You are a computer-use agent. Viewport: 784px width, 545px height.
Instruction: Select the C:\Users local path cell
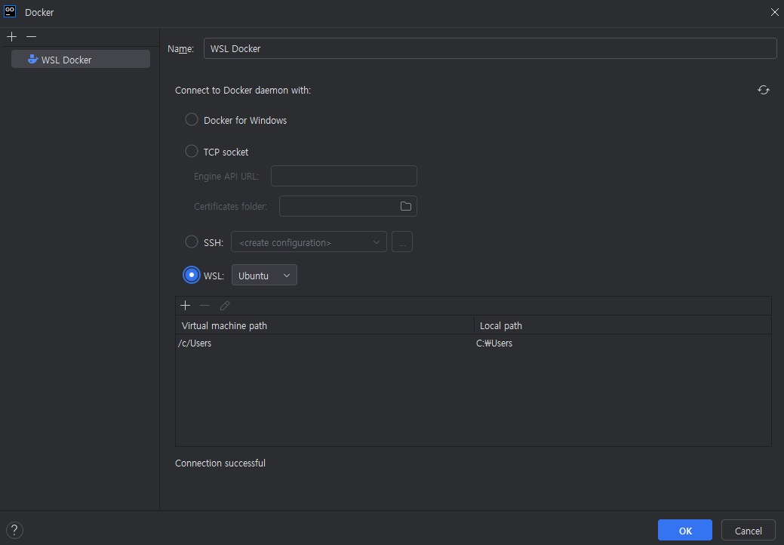(623, 343)
